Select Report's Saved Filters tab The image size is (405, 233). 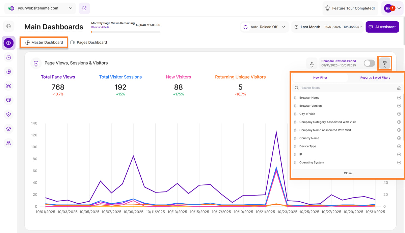point(375,78)
